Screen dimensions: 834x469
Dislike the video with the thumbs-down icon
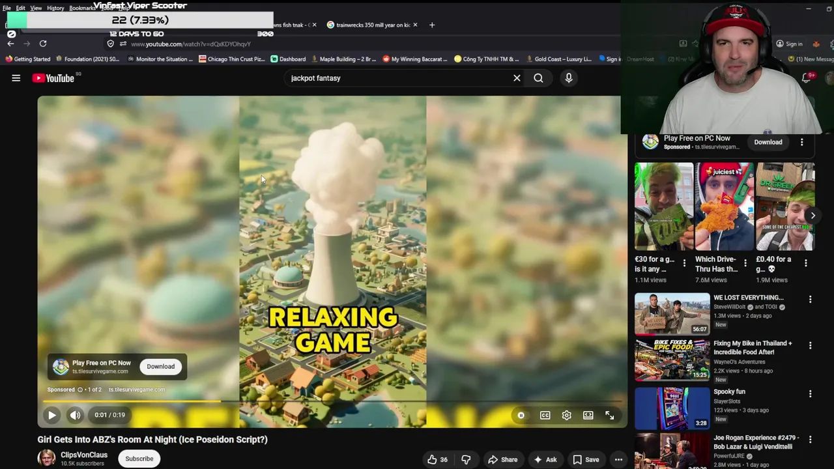466,460
